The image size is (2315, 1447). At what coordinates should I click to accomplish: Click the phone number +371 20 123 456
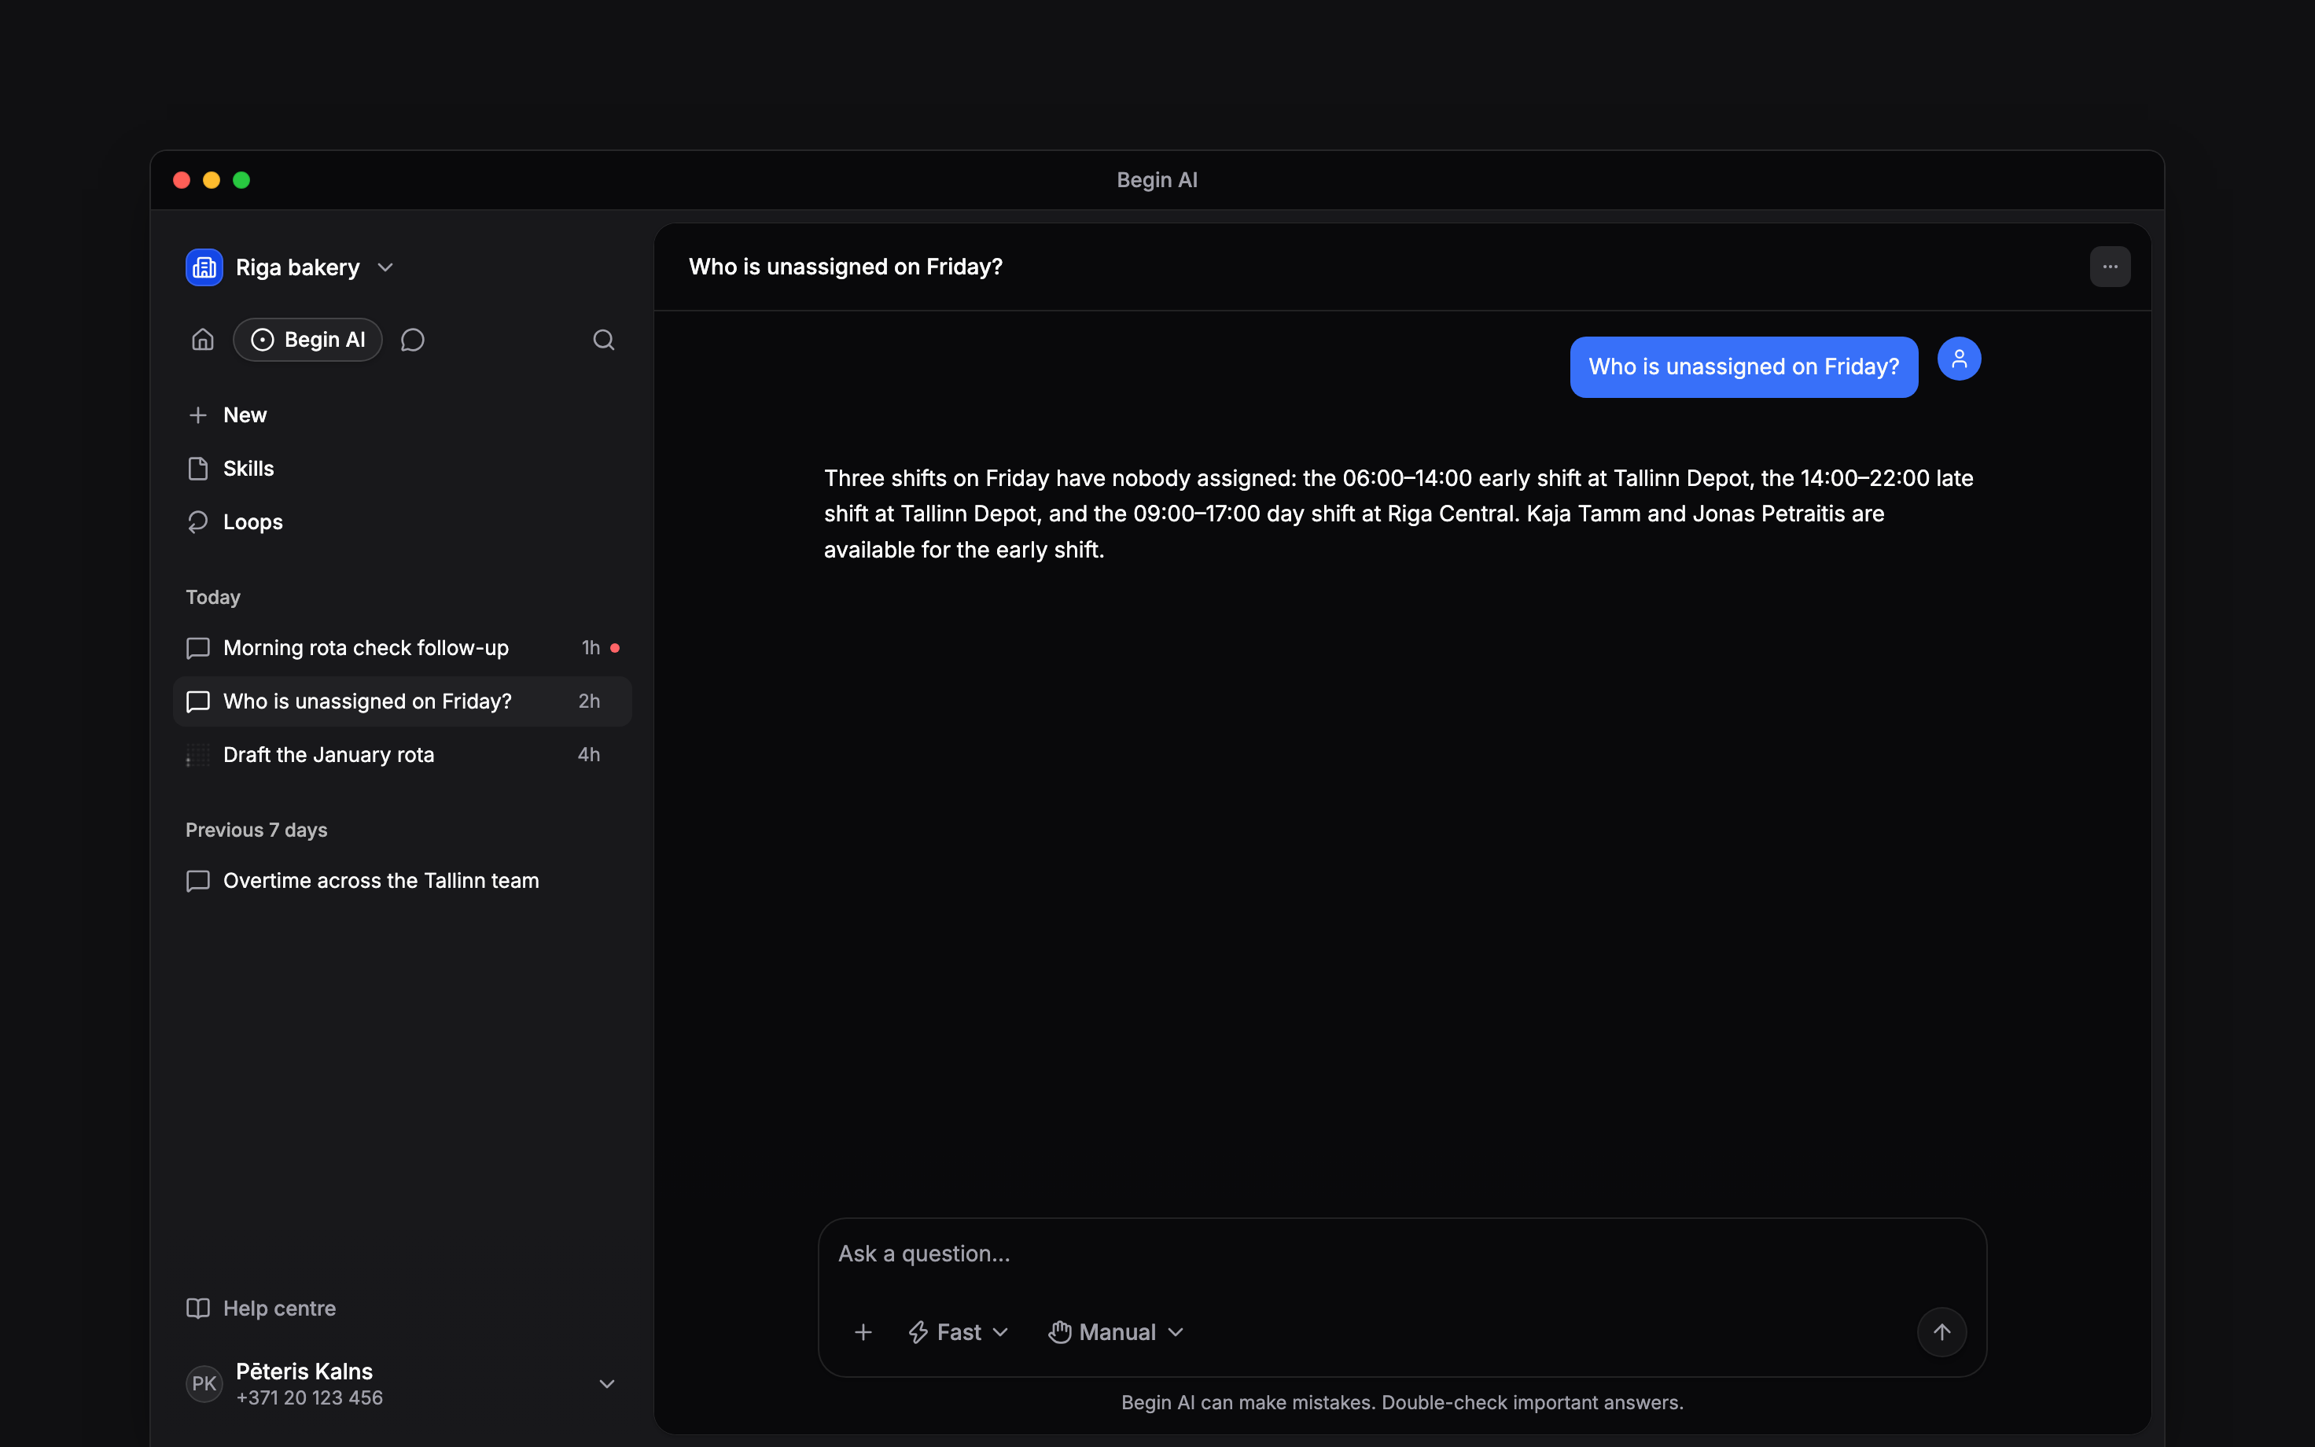click(309, 1397)
